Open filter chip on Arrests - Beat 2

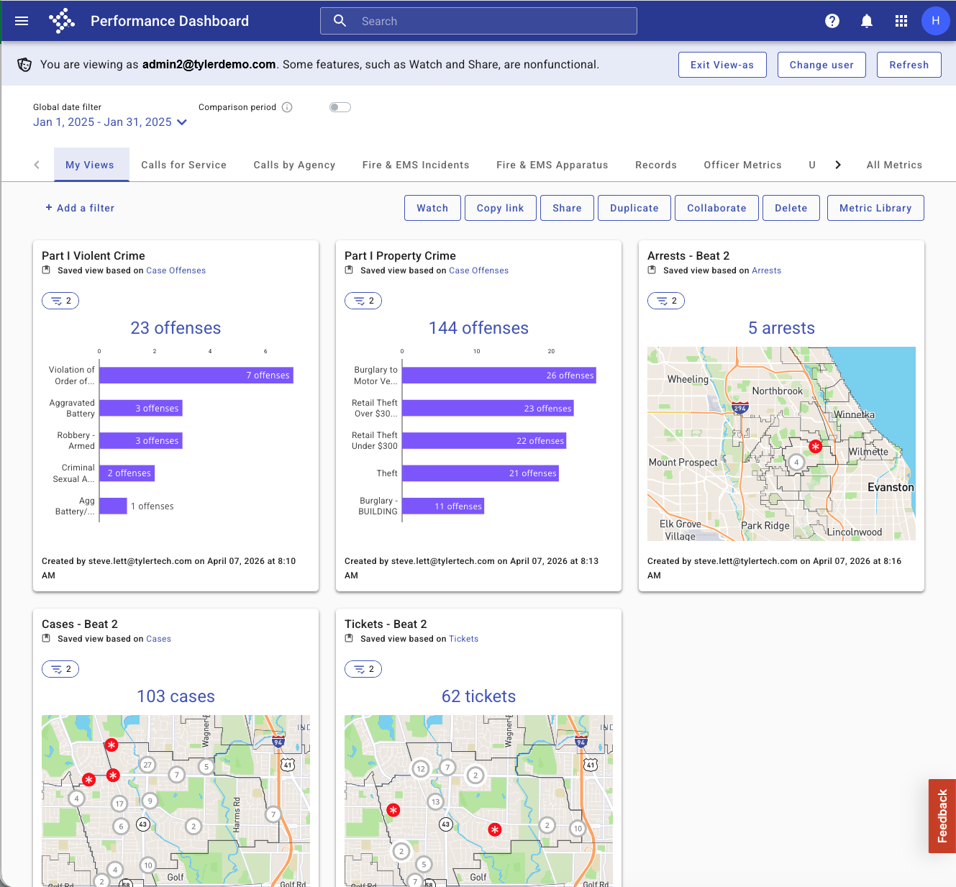tap(666, 301)
